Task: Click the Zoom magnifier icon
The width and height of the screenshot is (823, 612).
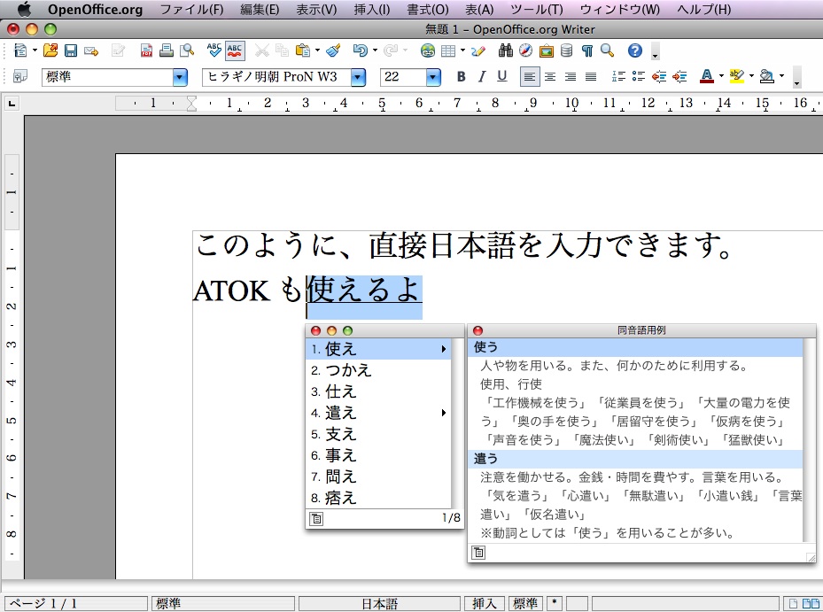Action: click(607, 50)
